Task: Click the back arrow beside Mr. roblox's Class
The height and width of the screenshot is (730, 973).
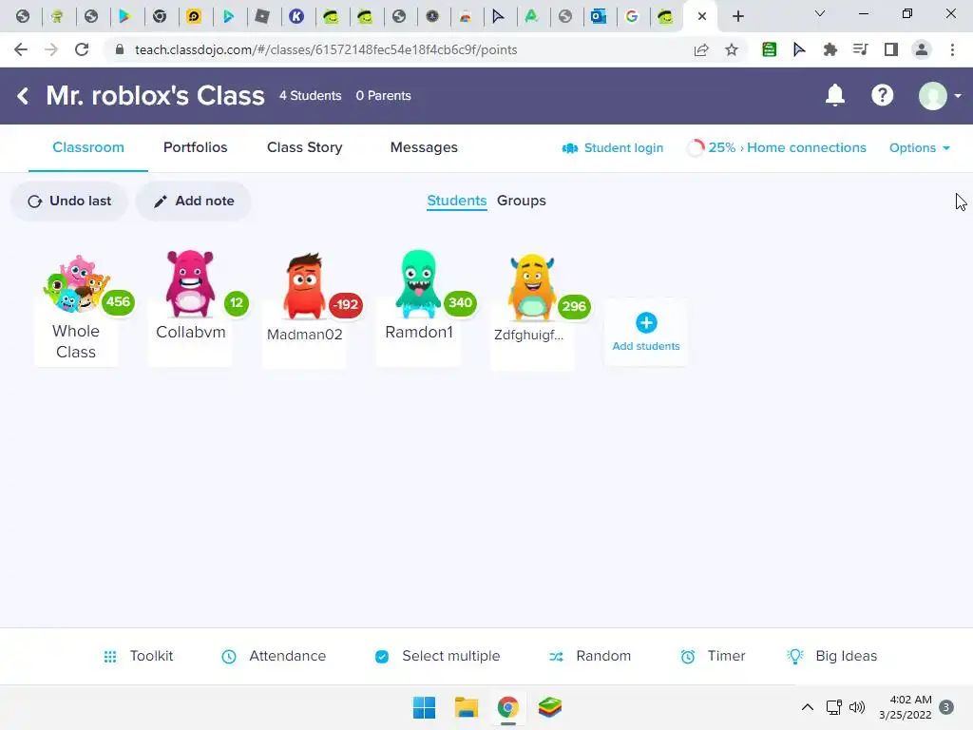Action: coord(23,96)
